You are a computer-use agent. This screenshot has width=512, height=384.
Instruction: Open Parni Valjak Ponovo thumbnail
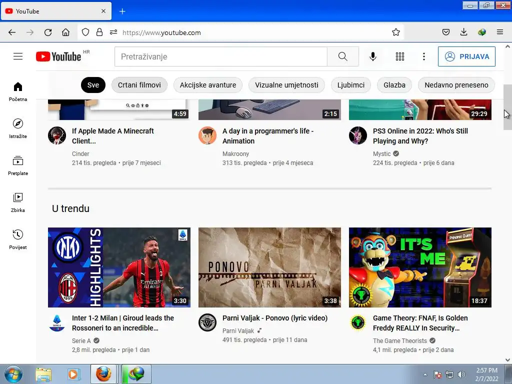point(269,267)
